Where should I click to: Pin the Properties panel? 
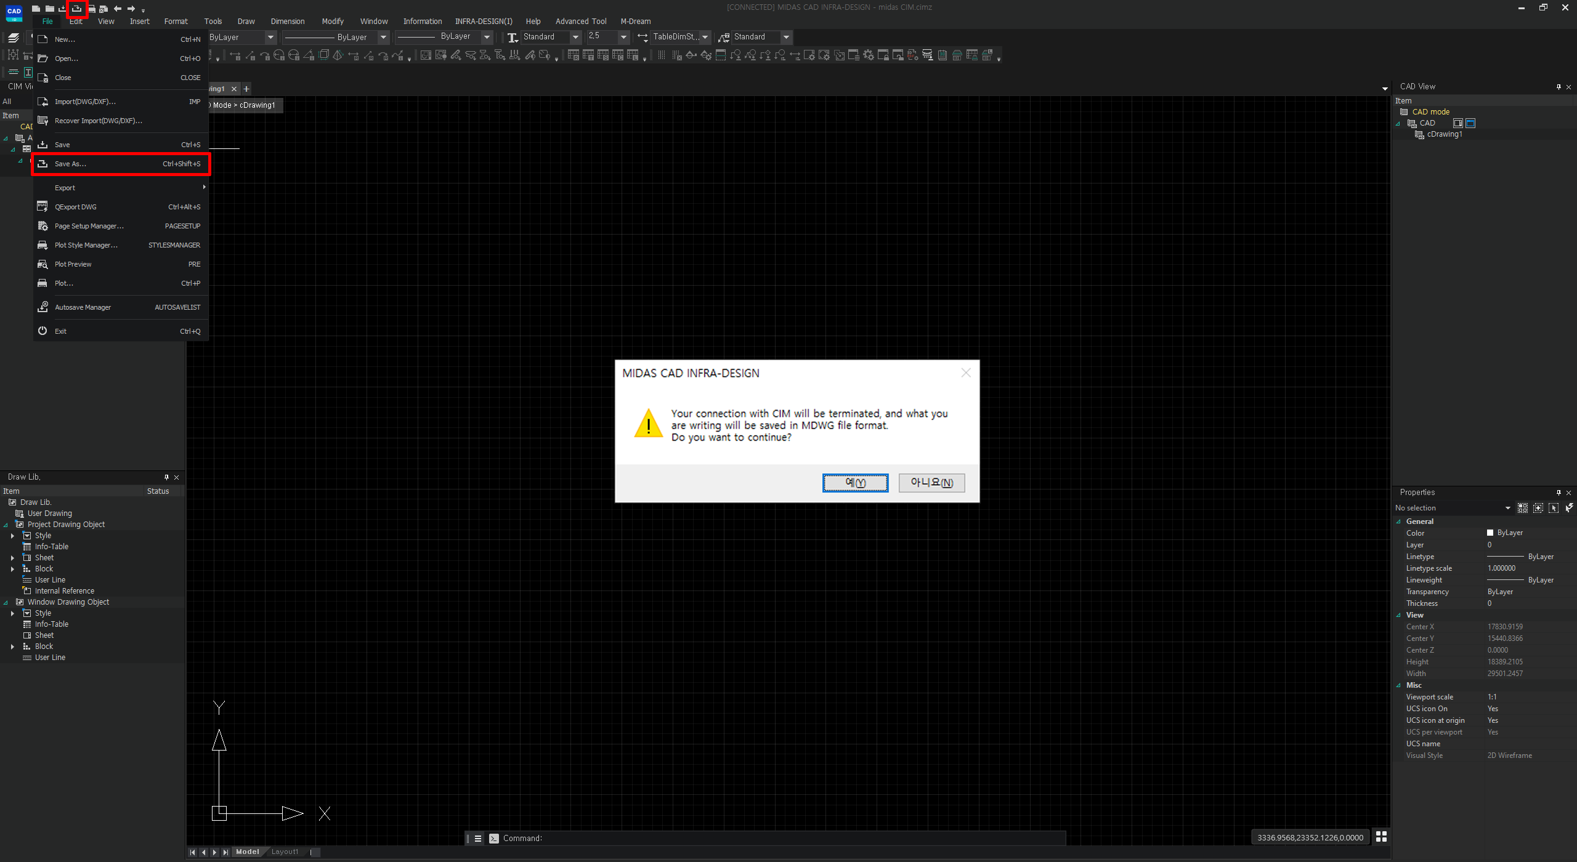[1559, 493]
